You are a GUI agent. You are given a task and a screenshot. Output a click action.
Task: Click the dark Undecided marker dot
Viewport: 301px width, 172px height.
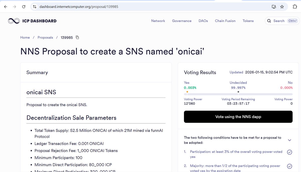(x=238, y=92)
